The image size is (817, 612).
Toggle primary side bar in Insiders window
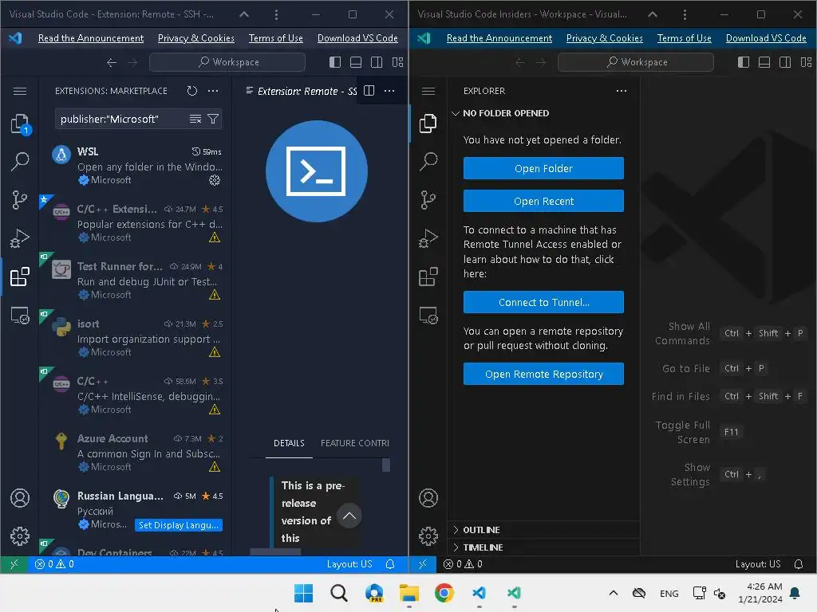click(744, 62)
